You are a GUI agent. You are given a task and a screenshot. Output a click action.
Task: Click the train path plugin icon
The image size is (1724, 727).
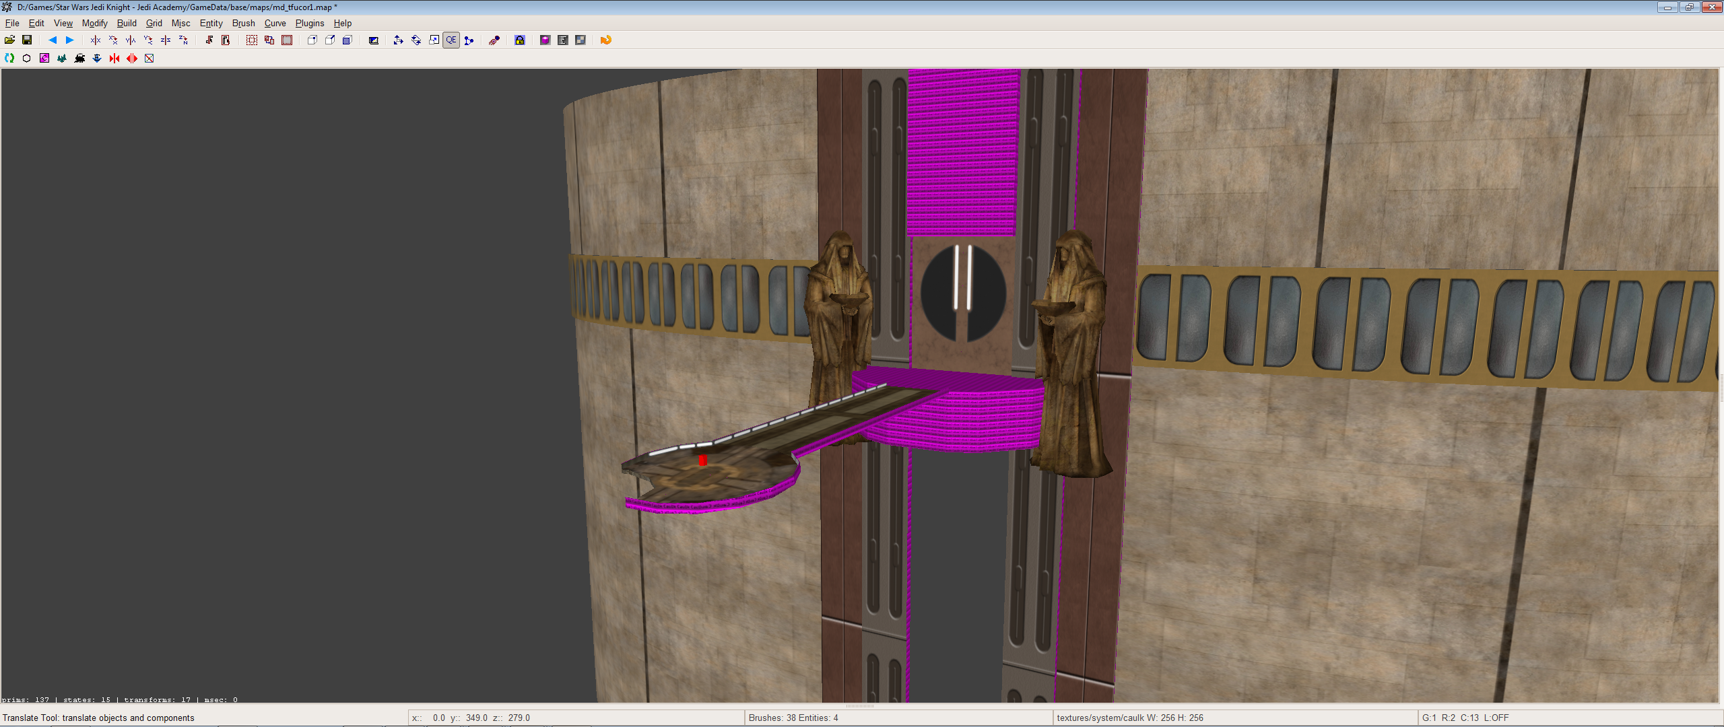click(79, 59)
